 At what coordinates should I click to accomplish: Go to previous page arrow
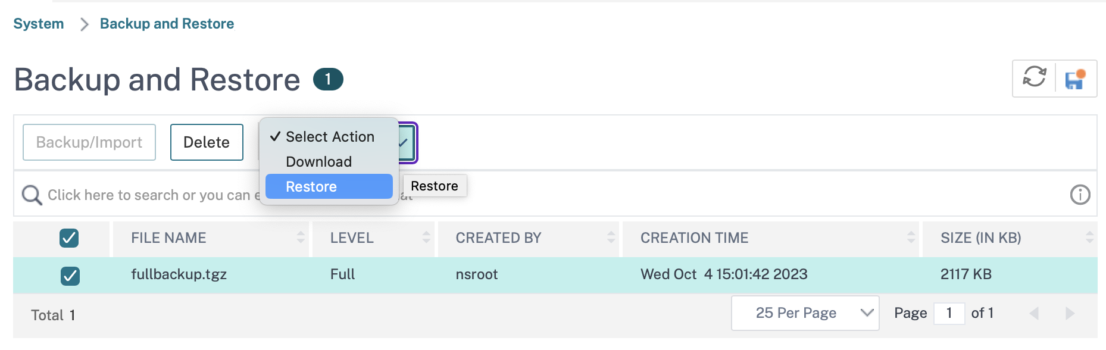point(1034,313)
